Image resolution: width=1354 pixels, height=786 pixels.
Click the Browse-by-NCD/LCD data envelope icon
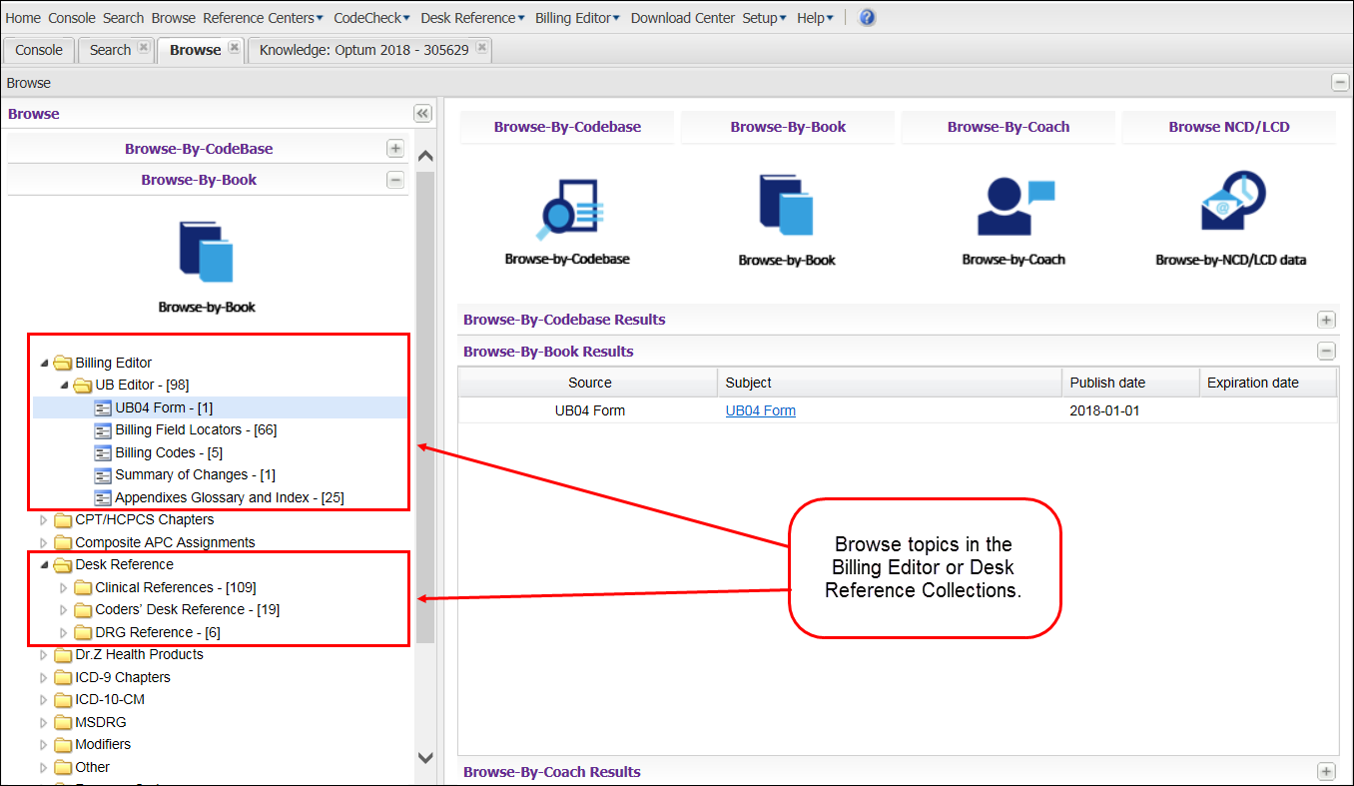coord(1231,203)
